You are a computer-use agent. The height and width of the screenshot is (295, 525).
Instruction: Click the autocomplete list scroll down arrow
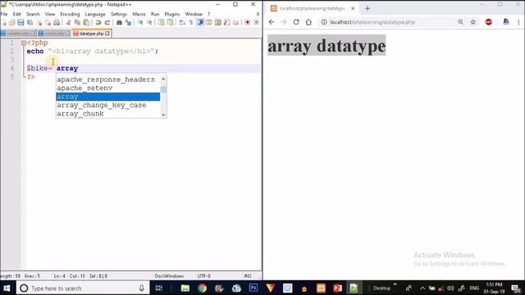tap(163, 115)
